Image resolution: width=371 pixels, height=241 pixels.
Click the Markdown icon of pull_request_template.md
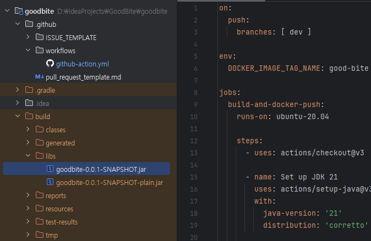40,77
